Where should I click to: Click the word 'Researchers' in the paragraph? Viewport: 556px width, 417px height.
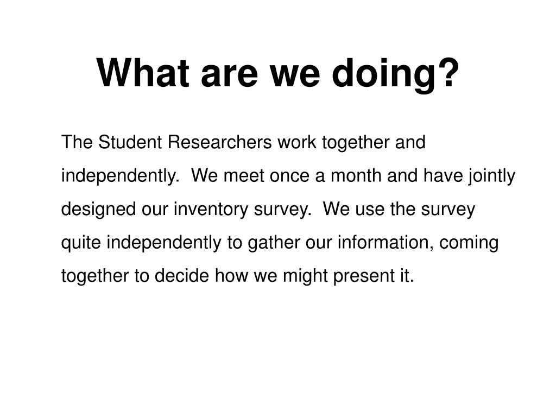tap(220, 142)
